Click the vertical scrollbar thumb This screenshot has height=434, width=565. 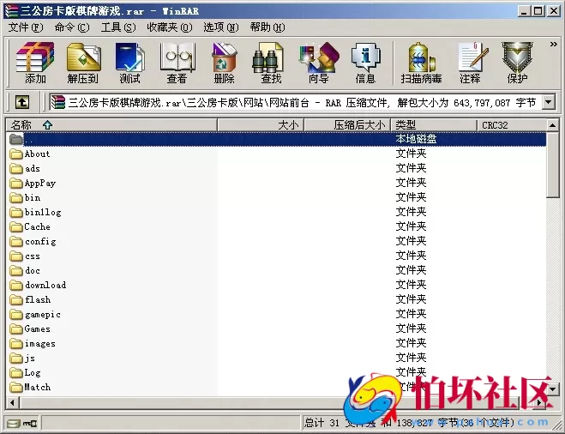click(552, 165)
